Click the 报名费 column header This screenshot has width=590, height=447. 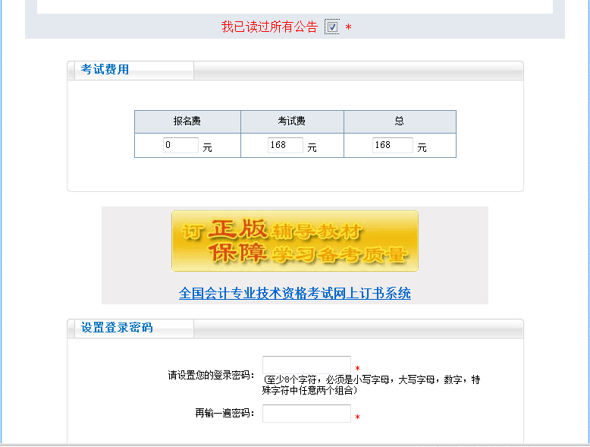click(187, 121)
